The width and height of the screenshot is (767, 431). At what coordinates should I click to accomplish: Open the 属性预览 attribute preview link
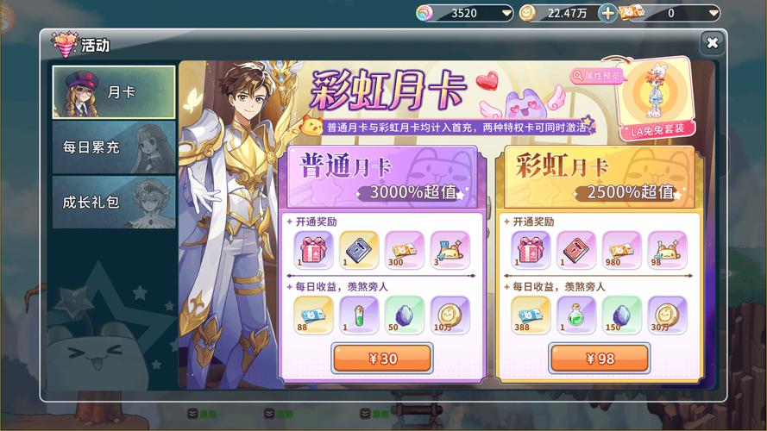[x=596, y=76]
